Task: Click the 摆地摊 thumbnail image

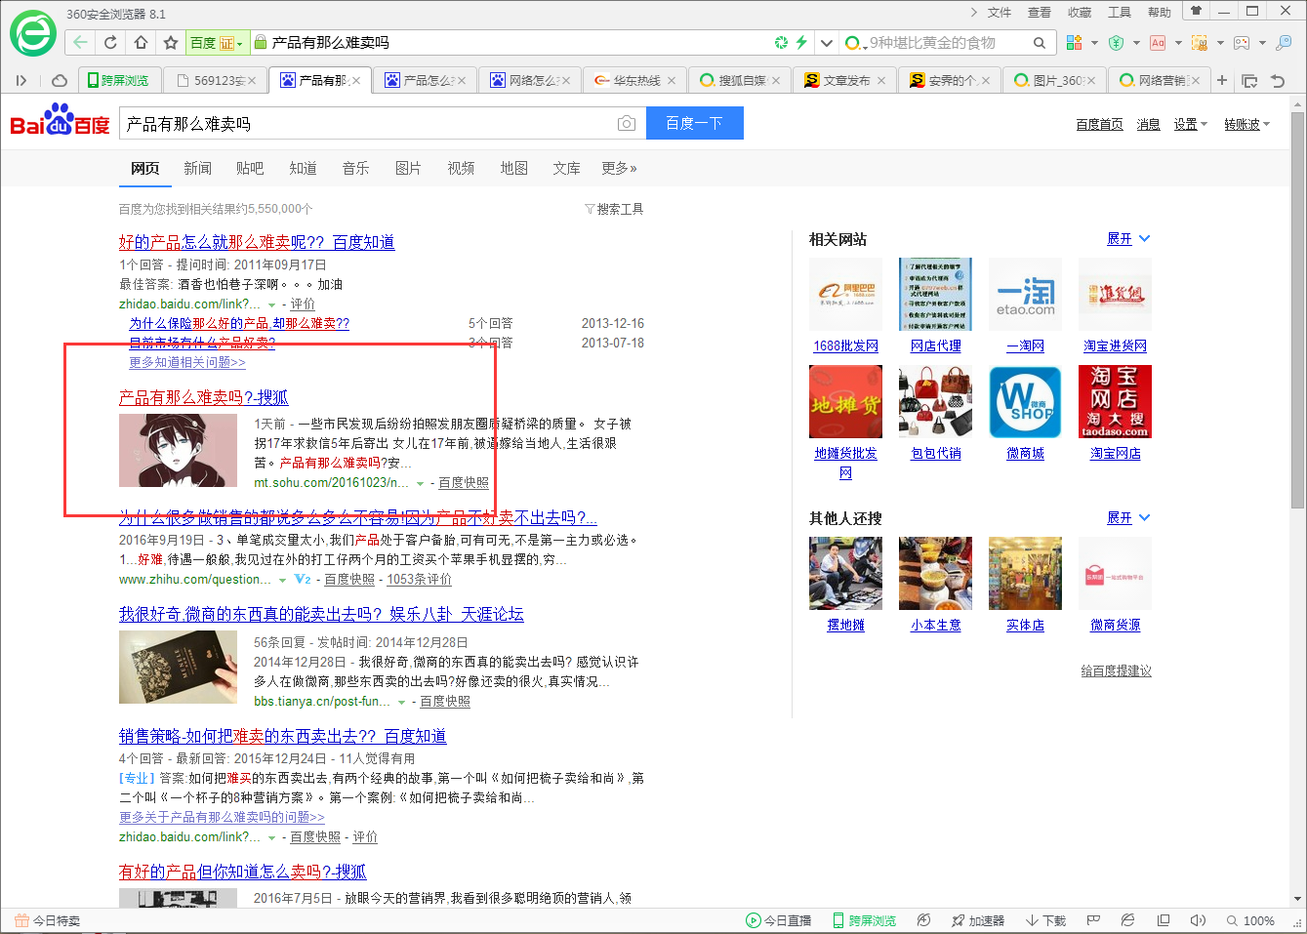Action: pyautogui.click(x=846, y=574)
